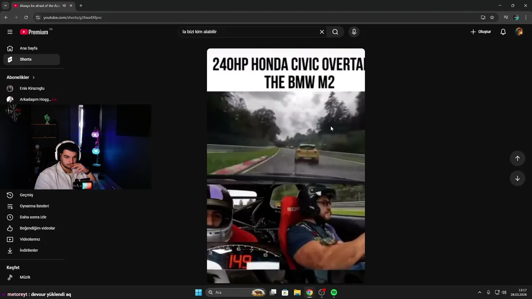Viewport: 532px width, 299px height.
Task: Open Enis Kirazoglu subscription channel
Action: point(32,88)
